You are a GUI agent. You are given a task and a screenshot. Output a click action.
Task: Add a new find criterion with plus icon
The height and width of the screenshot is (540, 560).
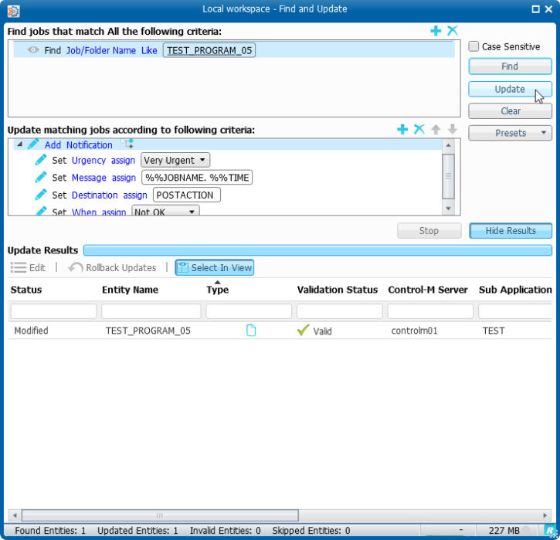pyautogui.click(x=436, y=31)
